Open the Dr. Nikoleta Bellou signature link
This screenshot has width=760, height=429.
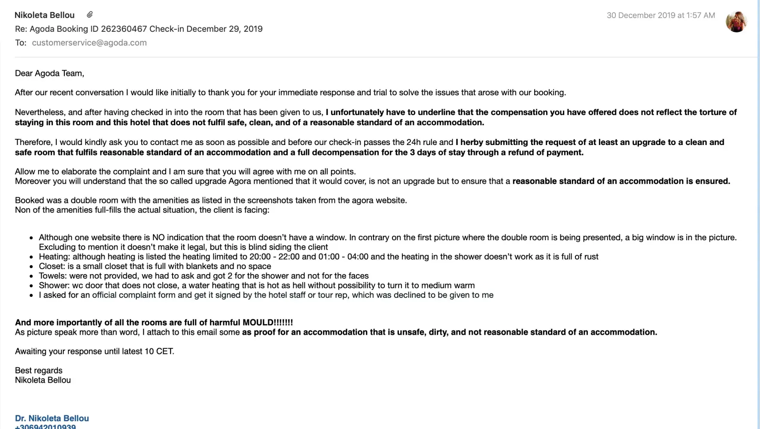pos(52,418)
